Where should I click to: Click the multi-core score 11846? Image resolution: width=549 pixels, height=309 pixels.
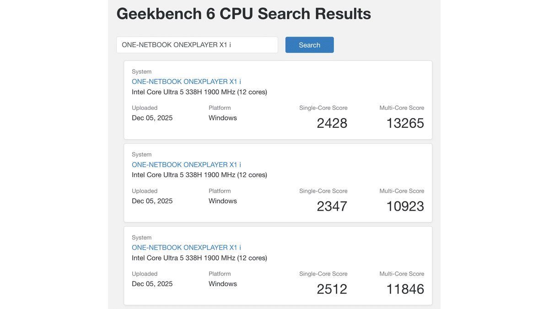[x=405, y=289]
